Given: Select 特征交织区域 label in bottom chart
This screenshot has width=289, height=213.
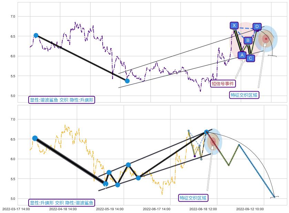Looking at the screenshot, I should pos(193,197).
